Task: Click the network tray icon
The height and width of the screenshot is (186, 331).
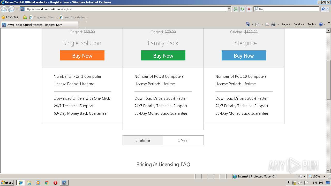Action: coord(294,183)
